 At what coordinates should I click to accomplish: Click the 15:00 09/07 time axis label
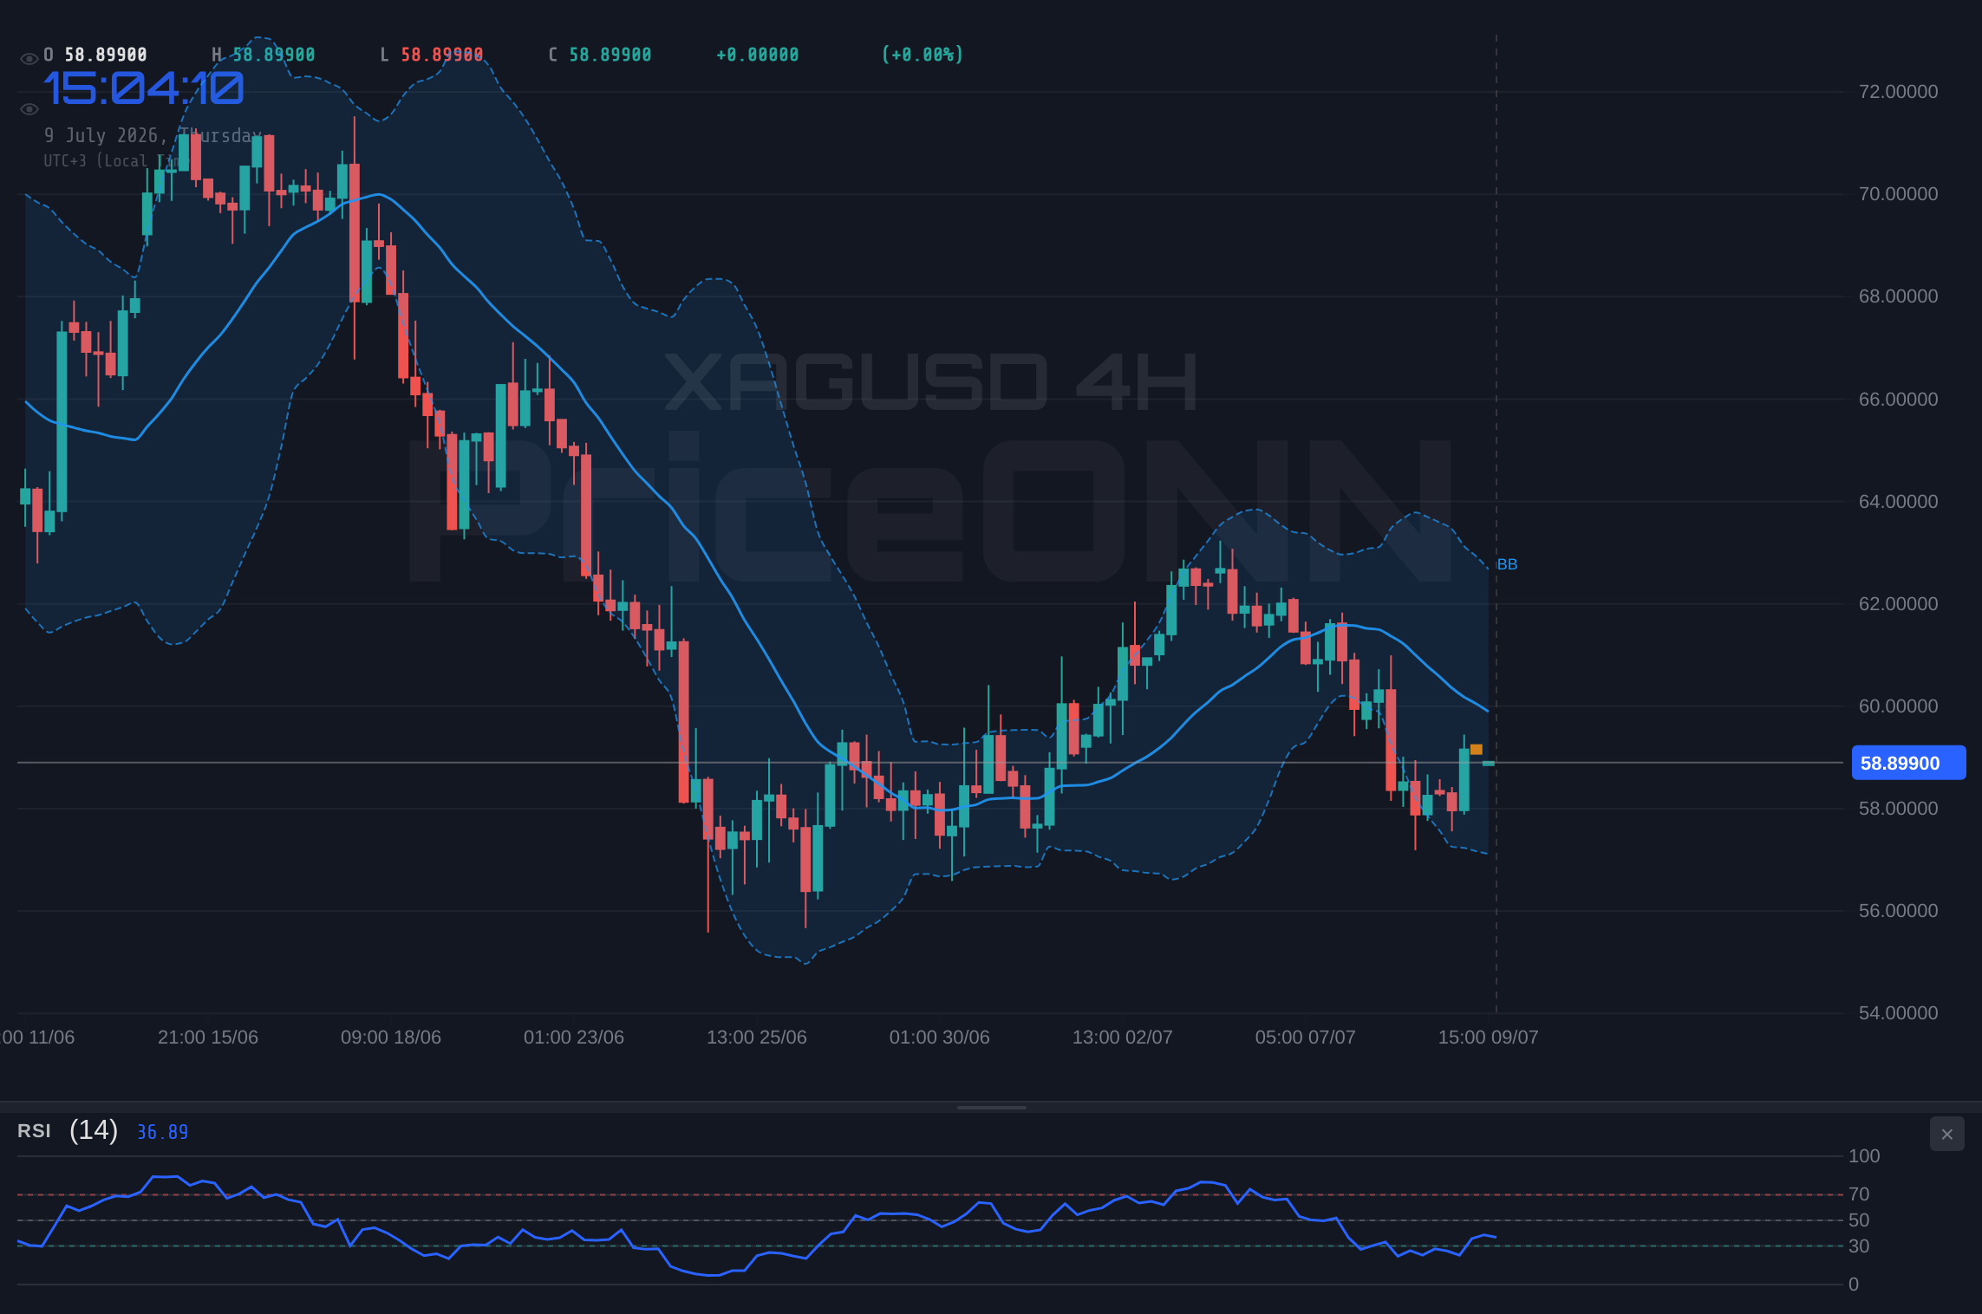click(1489, 1038)
